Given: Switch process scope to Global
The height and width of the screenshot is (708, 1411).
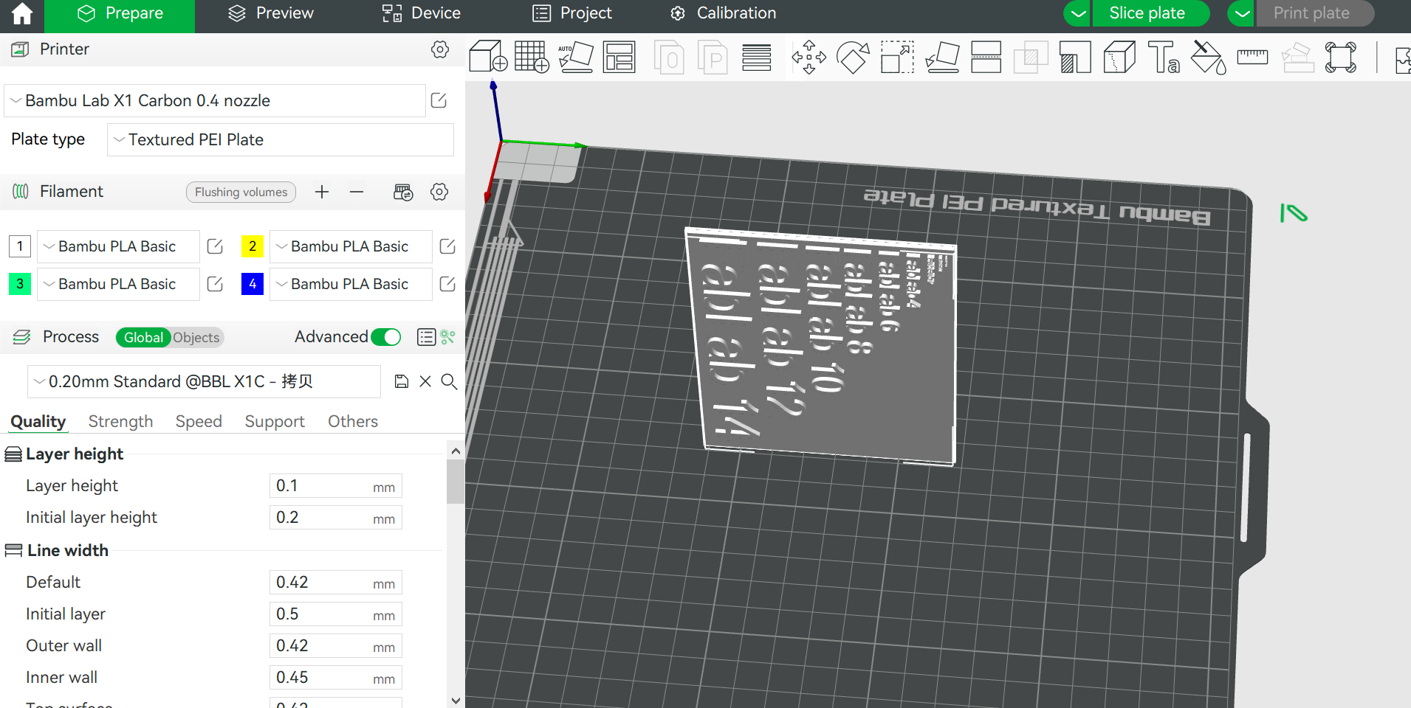Looking at the screenshot, I should pos(143,337).
